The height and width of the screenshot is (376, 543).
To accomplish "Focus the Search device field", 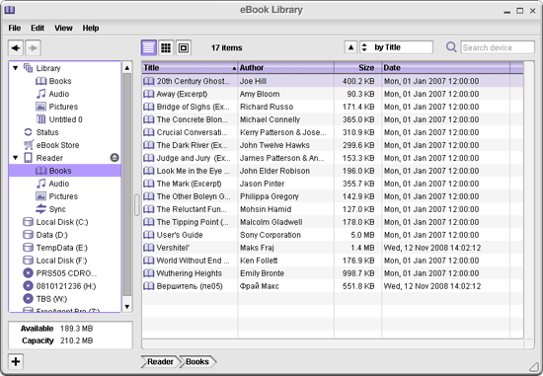I will point(498,47).
